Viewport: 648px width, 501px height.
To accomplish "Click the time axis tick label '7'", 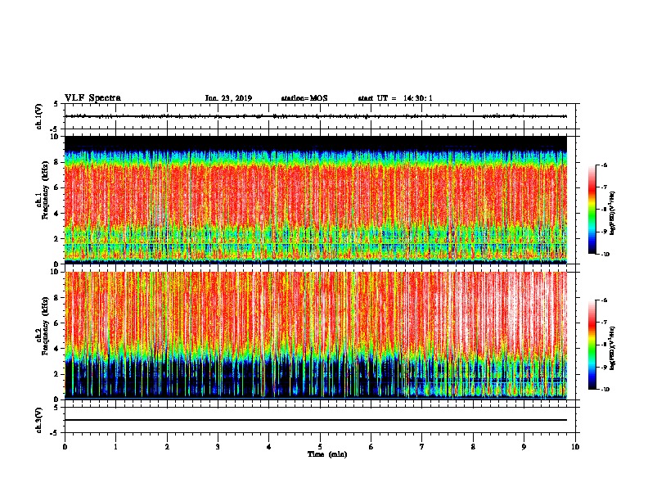I will click(422, 446).
